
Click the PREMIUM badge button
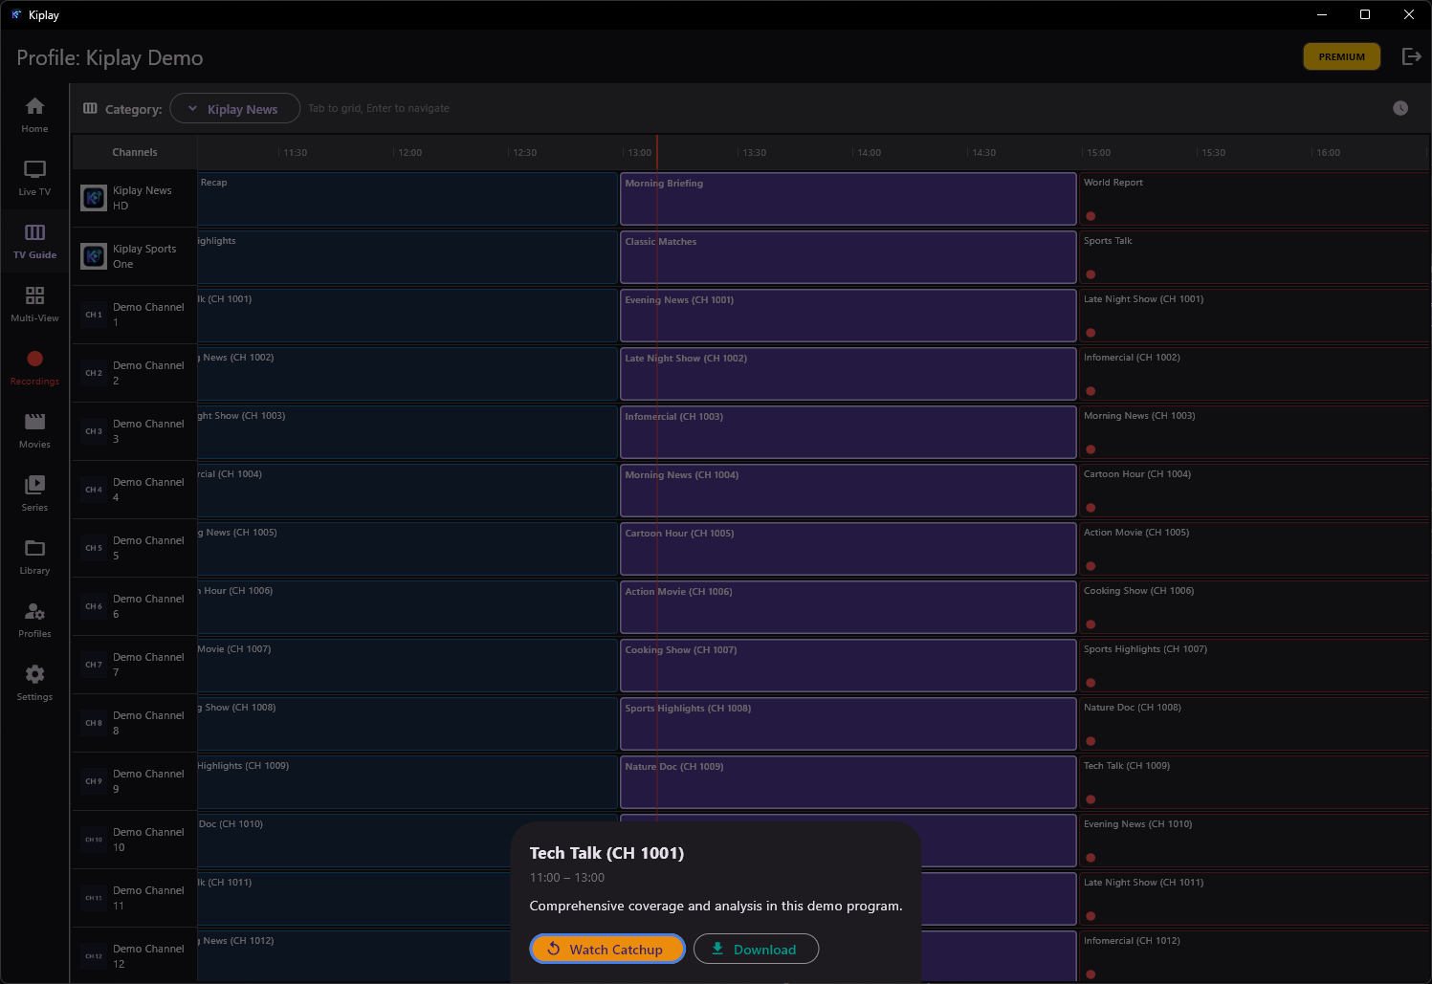click(1341, 56)
